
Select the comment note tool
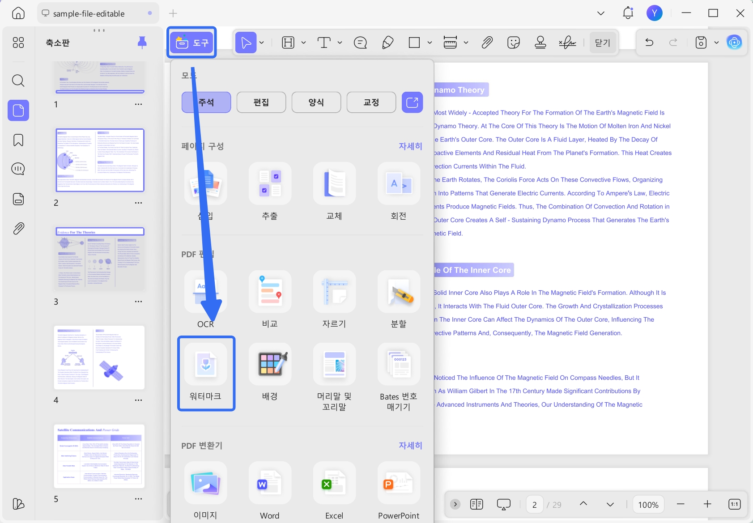click(x=360, y=43)
